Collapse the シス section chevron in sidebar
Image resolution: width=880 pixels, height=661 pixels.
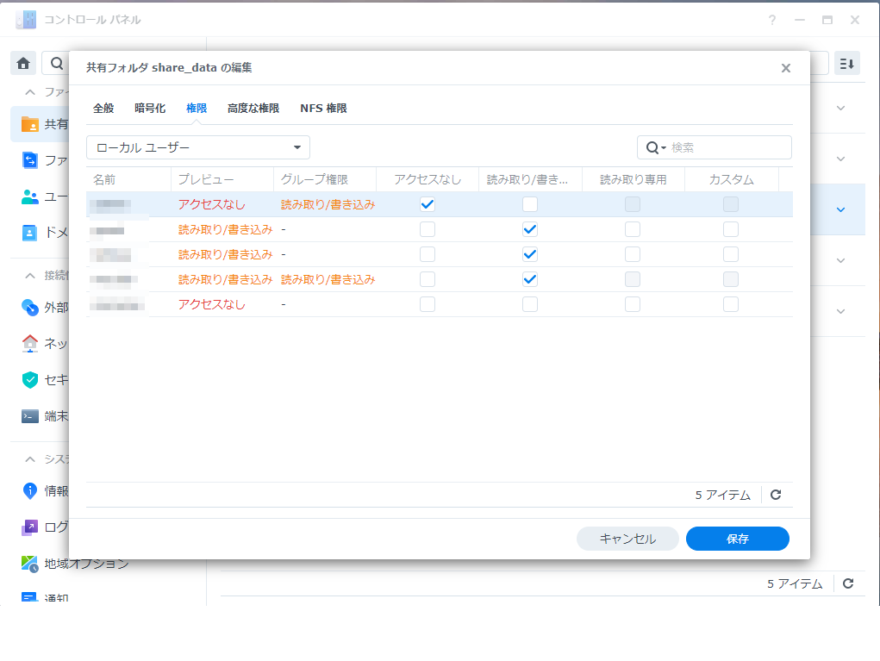[30, 459]
